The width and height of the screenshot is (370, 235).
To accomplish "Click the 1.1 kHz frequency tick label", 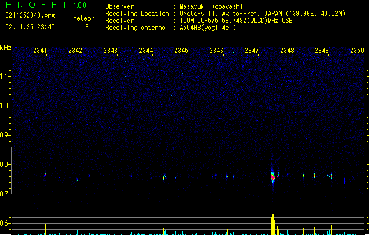I will point(5,76).
